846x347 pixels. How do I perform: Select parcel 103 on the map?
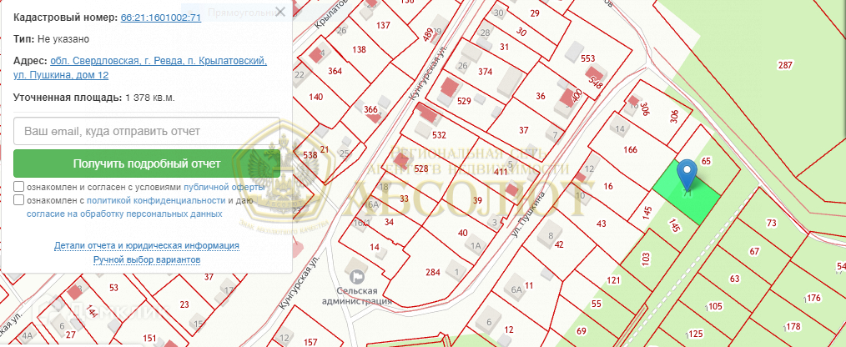click(645, 259)
